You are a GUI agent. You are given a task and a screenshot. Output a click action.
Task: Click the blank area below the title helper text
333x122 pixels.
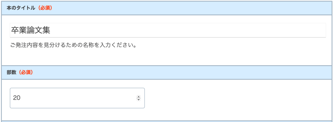point(166,57)
